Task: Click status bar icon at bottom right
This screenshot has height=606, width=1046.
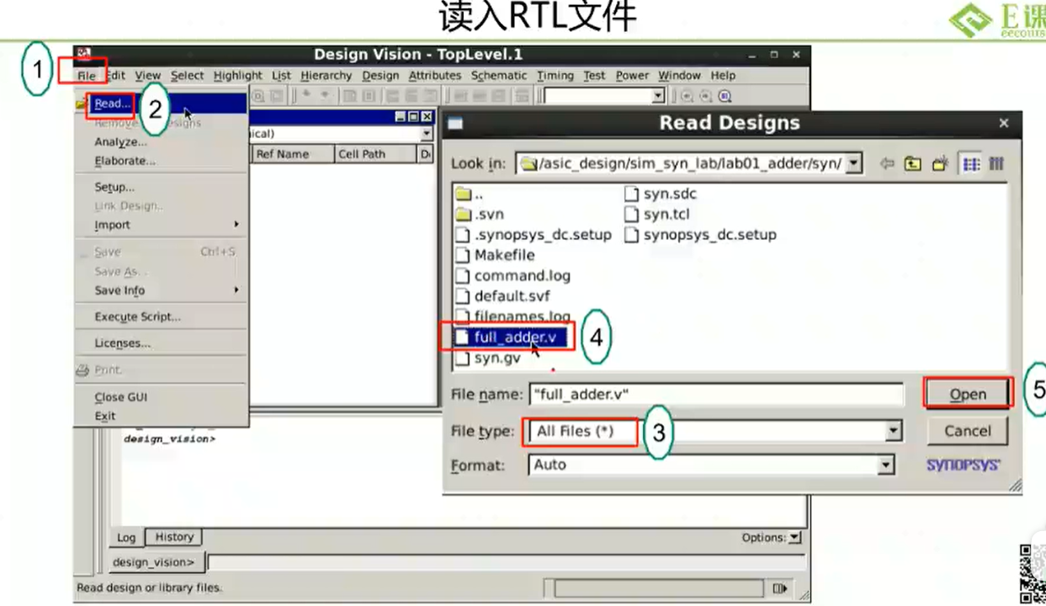Action: coord(780,588)
